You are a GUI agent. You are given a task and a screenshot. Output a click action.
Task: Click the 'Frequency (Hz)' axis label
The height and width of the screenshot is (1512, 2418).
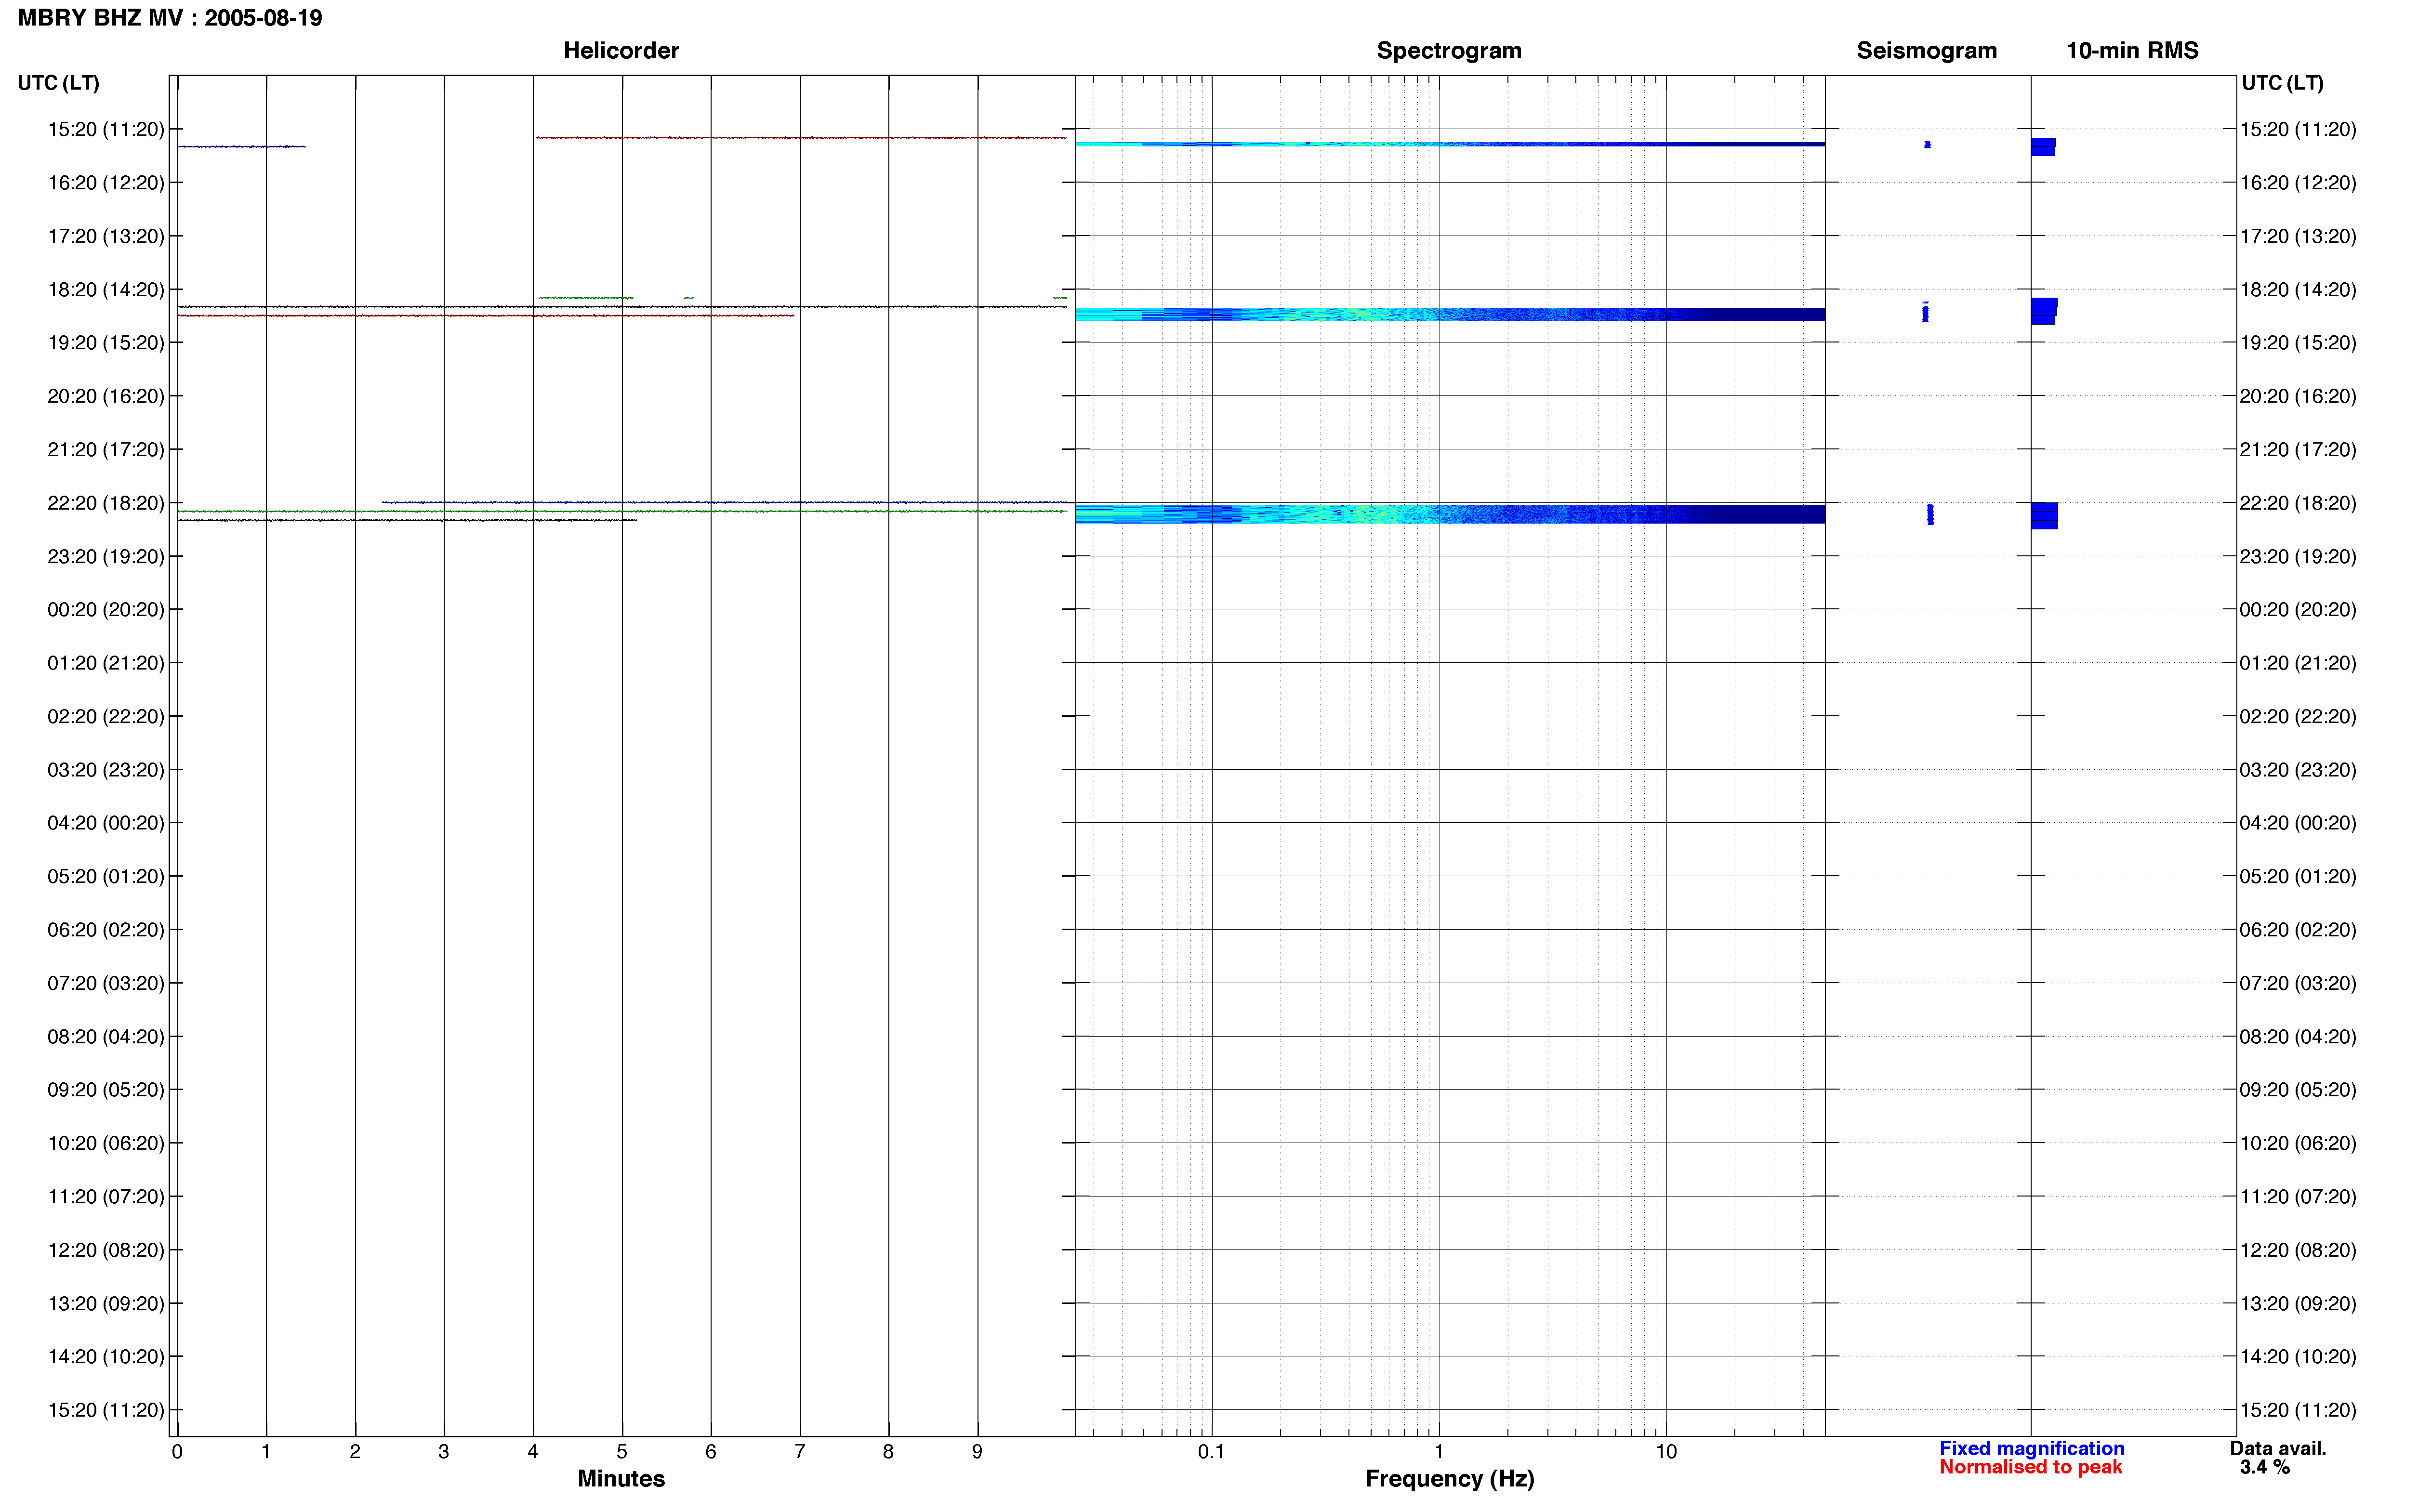(1449, 1479)
